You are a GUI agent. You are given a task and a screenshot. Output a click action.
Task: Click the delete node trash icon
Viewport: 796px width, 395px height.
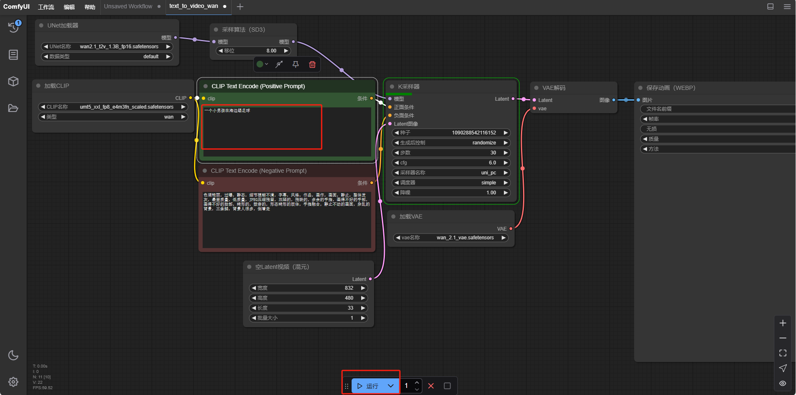(312, 65)
